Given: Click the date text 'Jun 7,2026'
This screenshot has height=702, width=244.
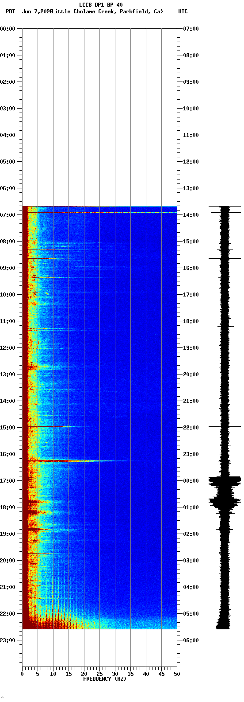Looking at the screenshot, I should 37,12.
